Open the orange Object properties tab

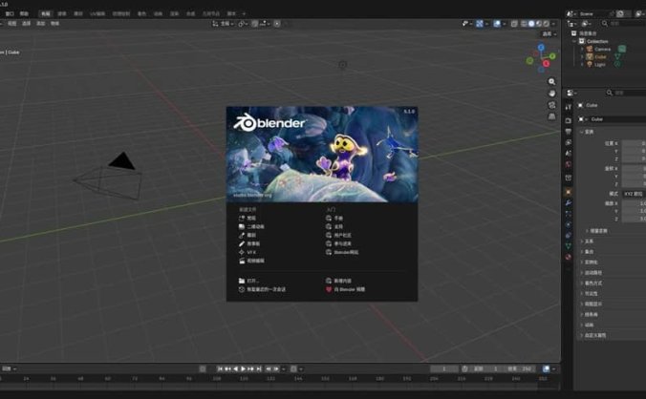[x=569, y=192]
